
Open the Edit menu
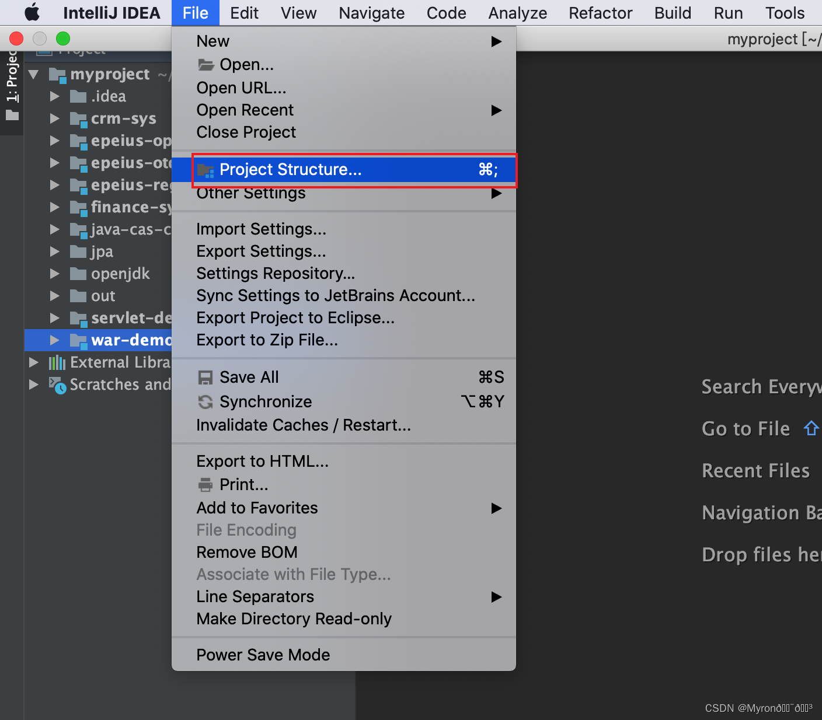244,13
